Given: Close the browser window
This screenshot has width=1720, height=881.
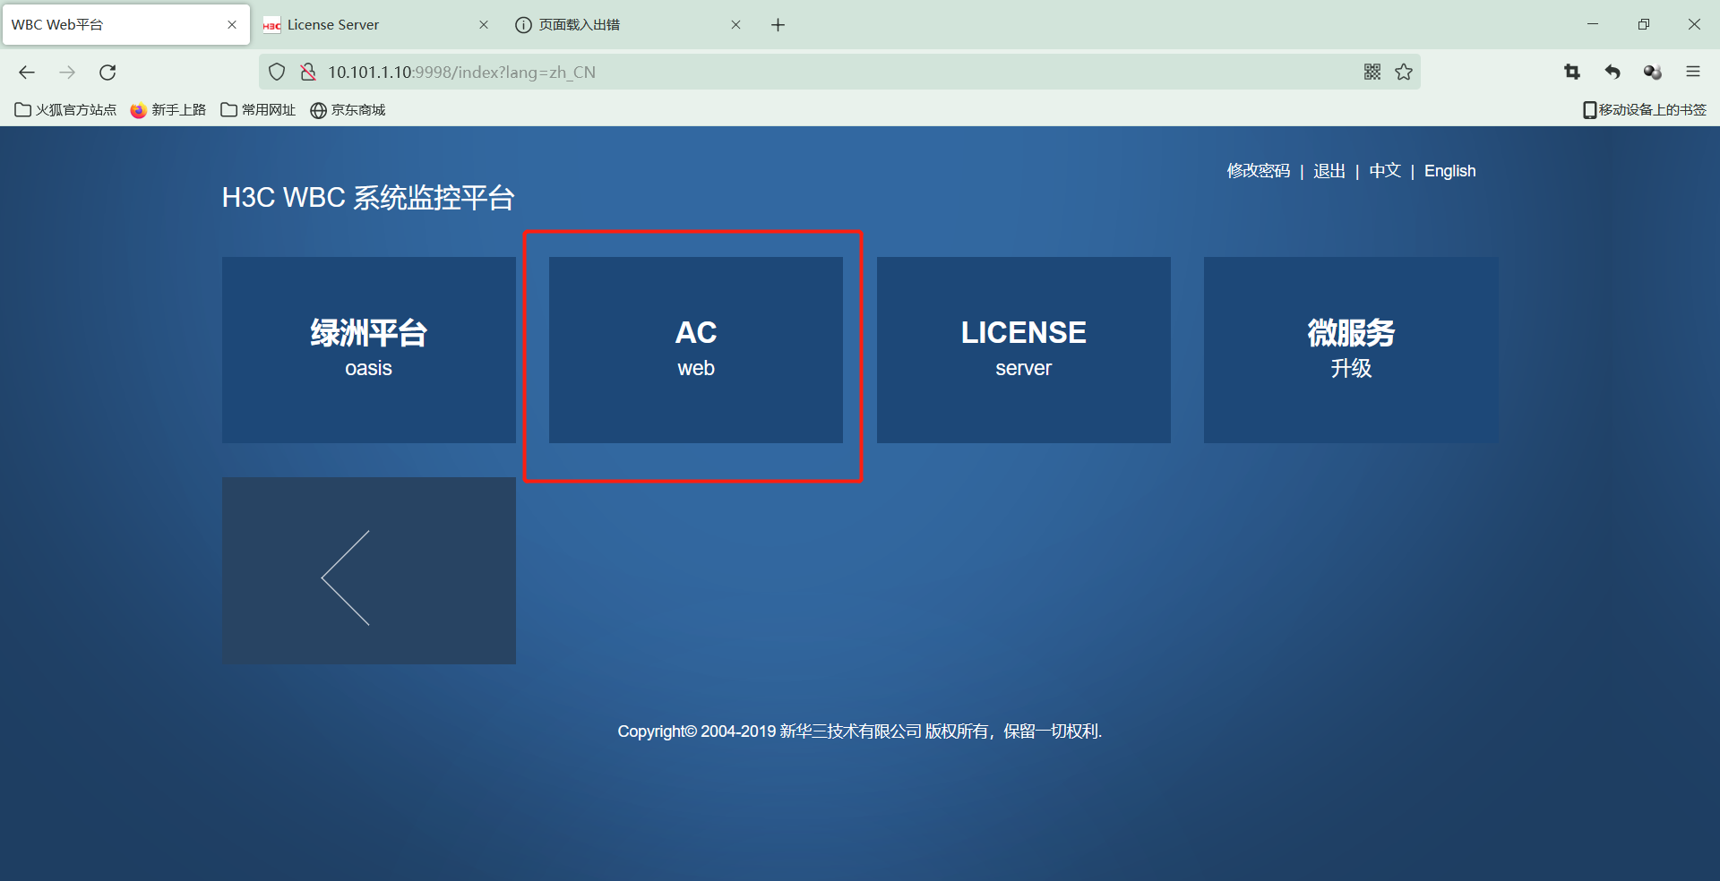Looking at the screenshot, I should pos(1694,24).
